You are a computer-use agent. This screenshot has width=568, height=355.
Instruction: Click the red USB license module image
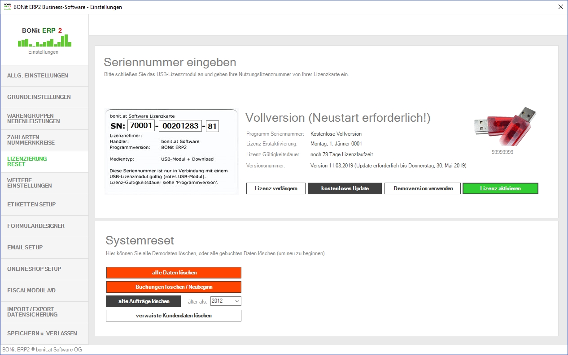[505, 126]
